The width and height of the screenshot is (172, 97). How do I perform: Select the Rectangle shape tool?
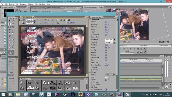[x=10, y=40]
